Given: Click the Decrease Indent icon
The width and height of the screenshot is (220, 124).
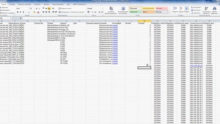Looking at the screenshot, I should tap(53, 12).
